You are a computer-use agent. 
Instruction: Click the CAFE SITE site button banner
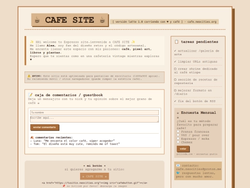click(94, 176)
